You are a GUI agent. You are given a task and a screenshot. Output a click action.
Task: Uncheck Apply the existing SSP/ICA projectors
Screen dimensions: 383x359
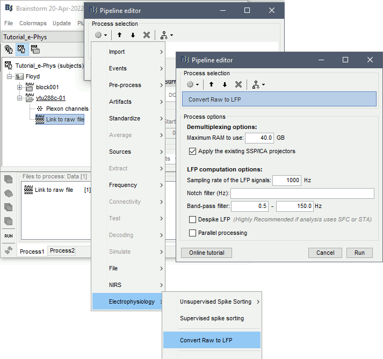coord(193,151)
